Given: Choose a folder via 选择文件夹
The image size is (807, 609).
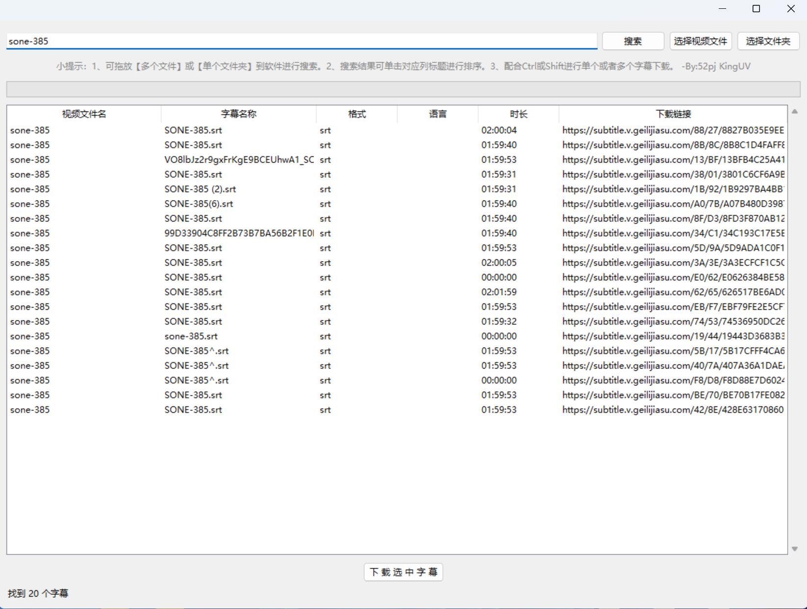Looking at the screenshot, I should coord(768,41).
